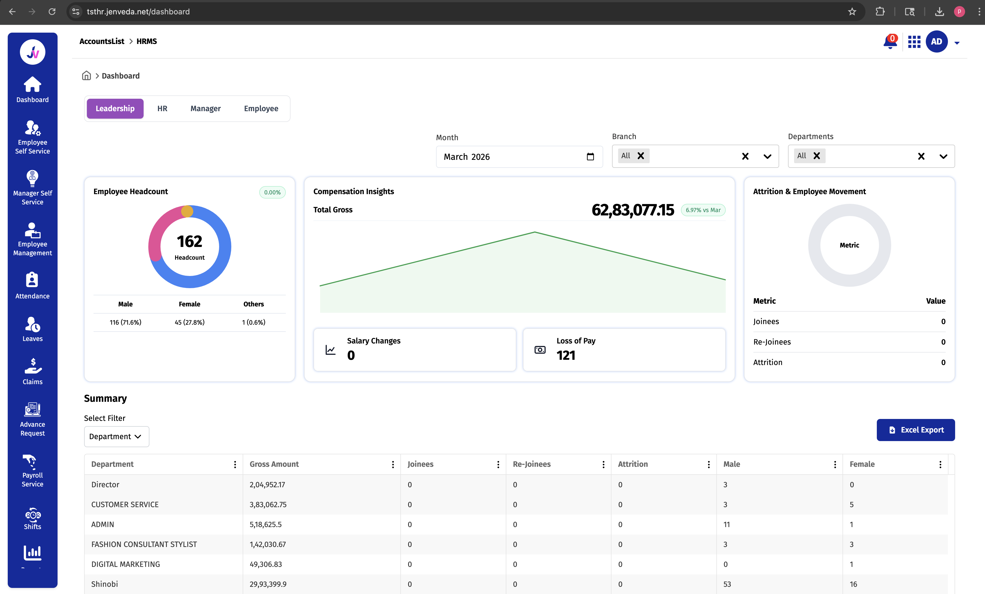Open the AD profile dropdown arrow
This screenshot has width=985, height=594.
pyautogui.click(x=957, y=43)
